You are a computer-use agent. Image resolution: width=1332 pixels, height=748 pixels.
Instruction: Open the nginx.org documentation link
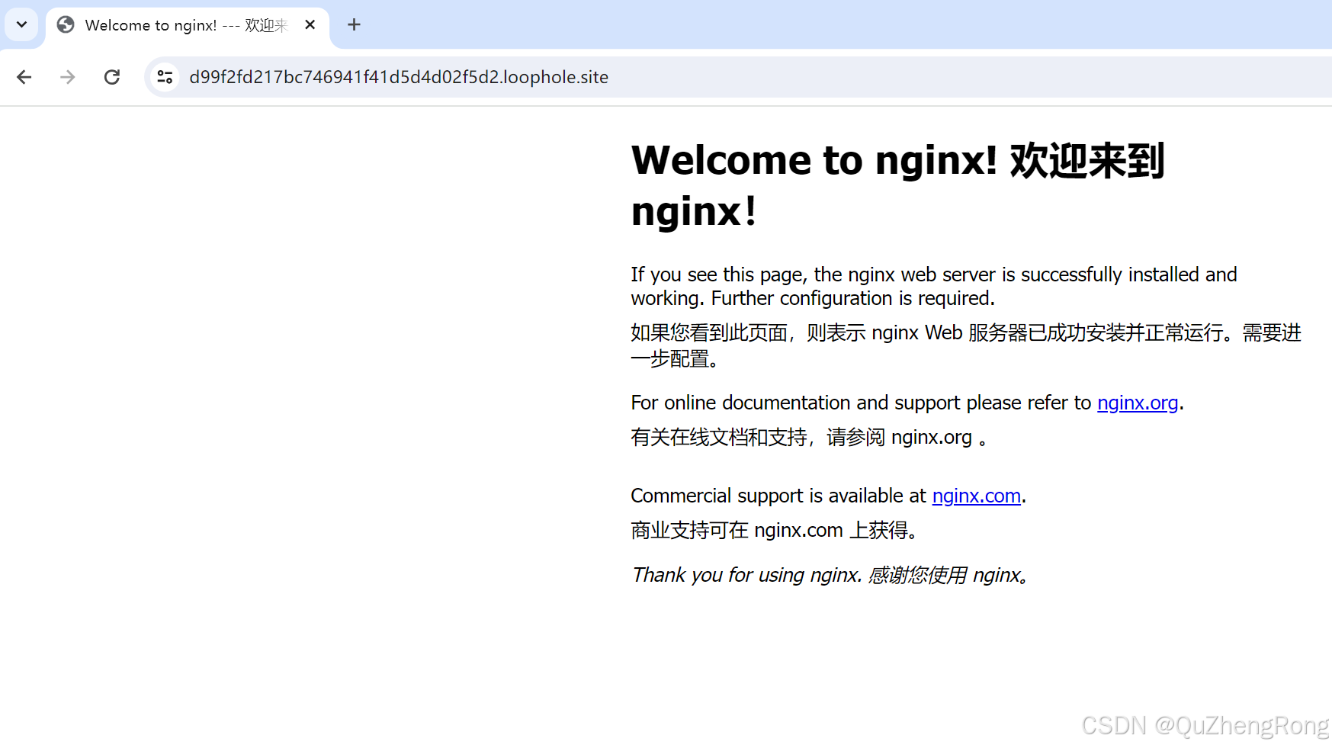(1138, 403)
